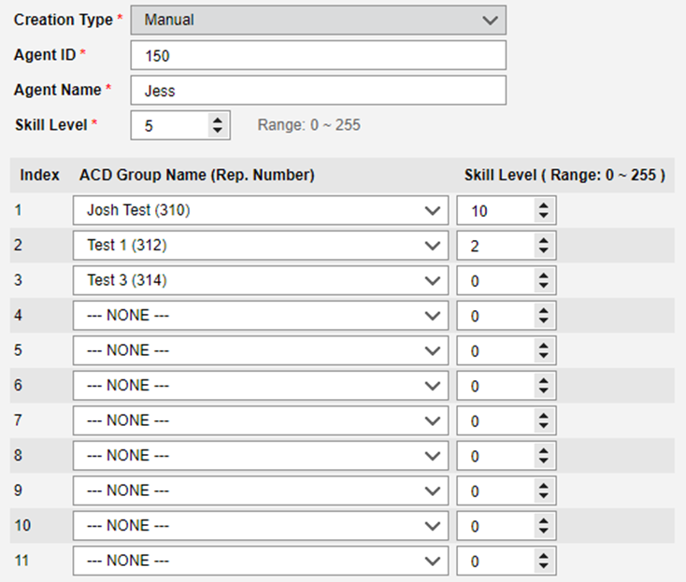This screenshot has width=686, height=582.
Task: Click the Agent ID input field
Action: pos(318,55)
